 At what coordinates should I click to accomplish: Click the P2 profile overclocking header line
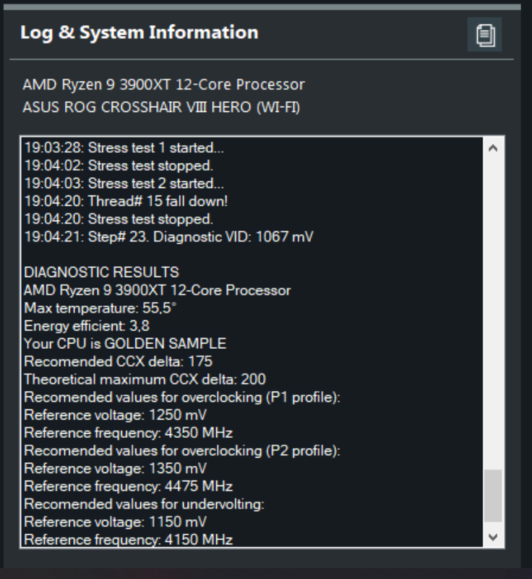[182, 450]
